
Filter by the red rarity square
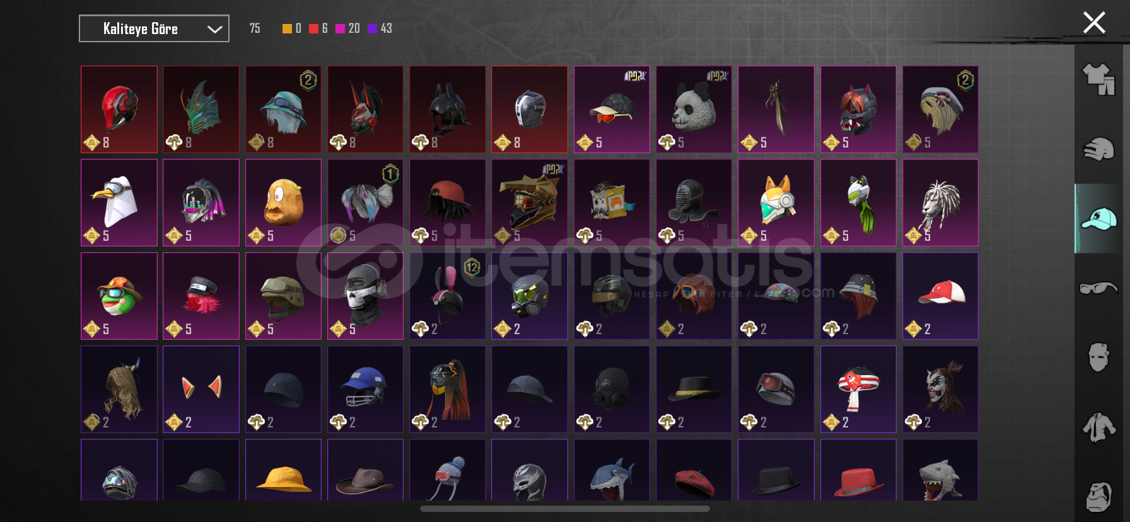pos(313,28)
